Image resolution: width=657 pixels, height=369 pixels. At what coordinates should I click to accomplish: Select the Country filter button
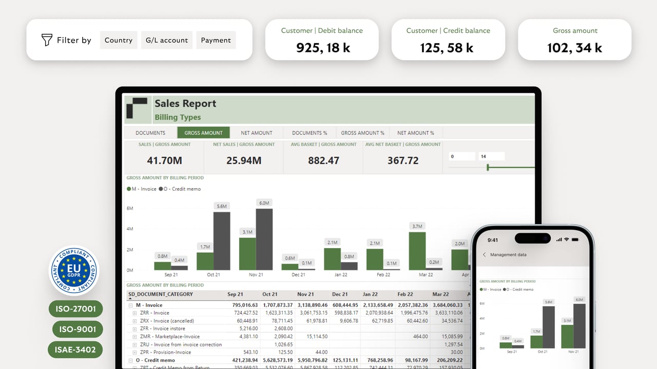[119, 40]
